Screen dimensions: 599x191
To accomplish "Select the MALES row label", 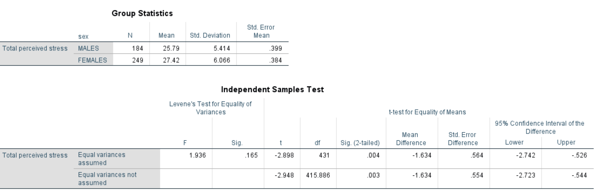I will coord(88,48).
